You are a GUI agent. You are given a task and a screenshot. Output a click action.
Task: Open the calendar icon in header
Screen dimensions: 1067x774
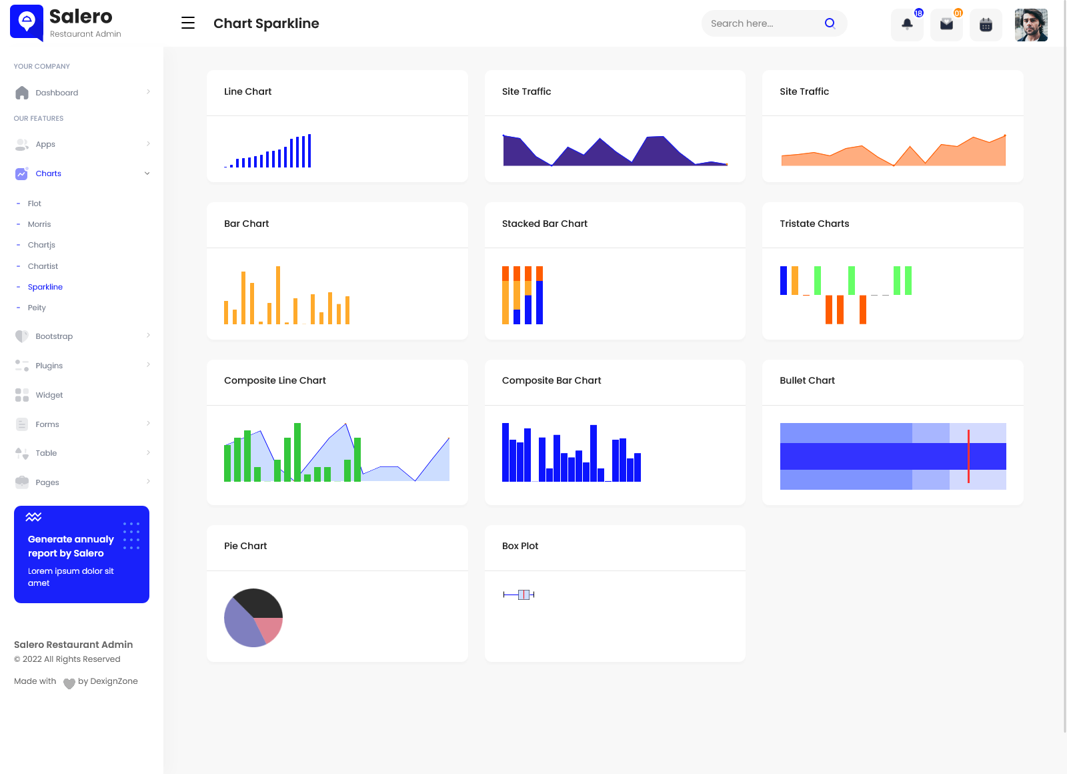tap(986, 25)
